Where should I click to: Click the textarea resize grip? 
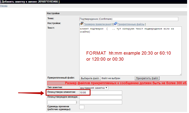click(181, 74)
